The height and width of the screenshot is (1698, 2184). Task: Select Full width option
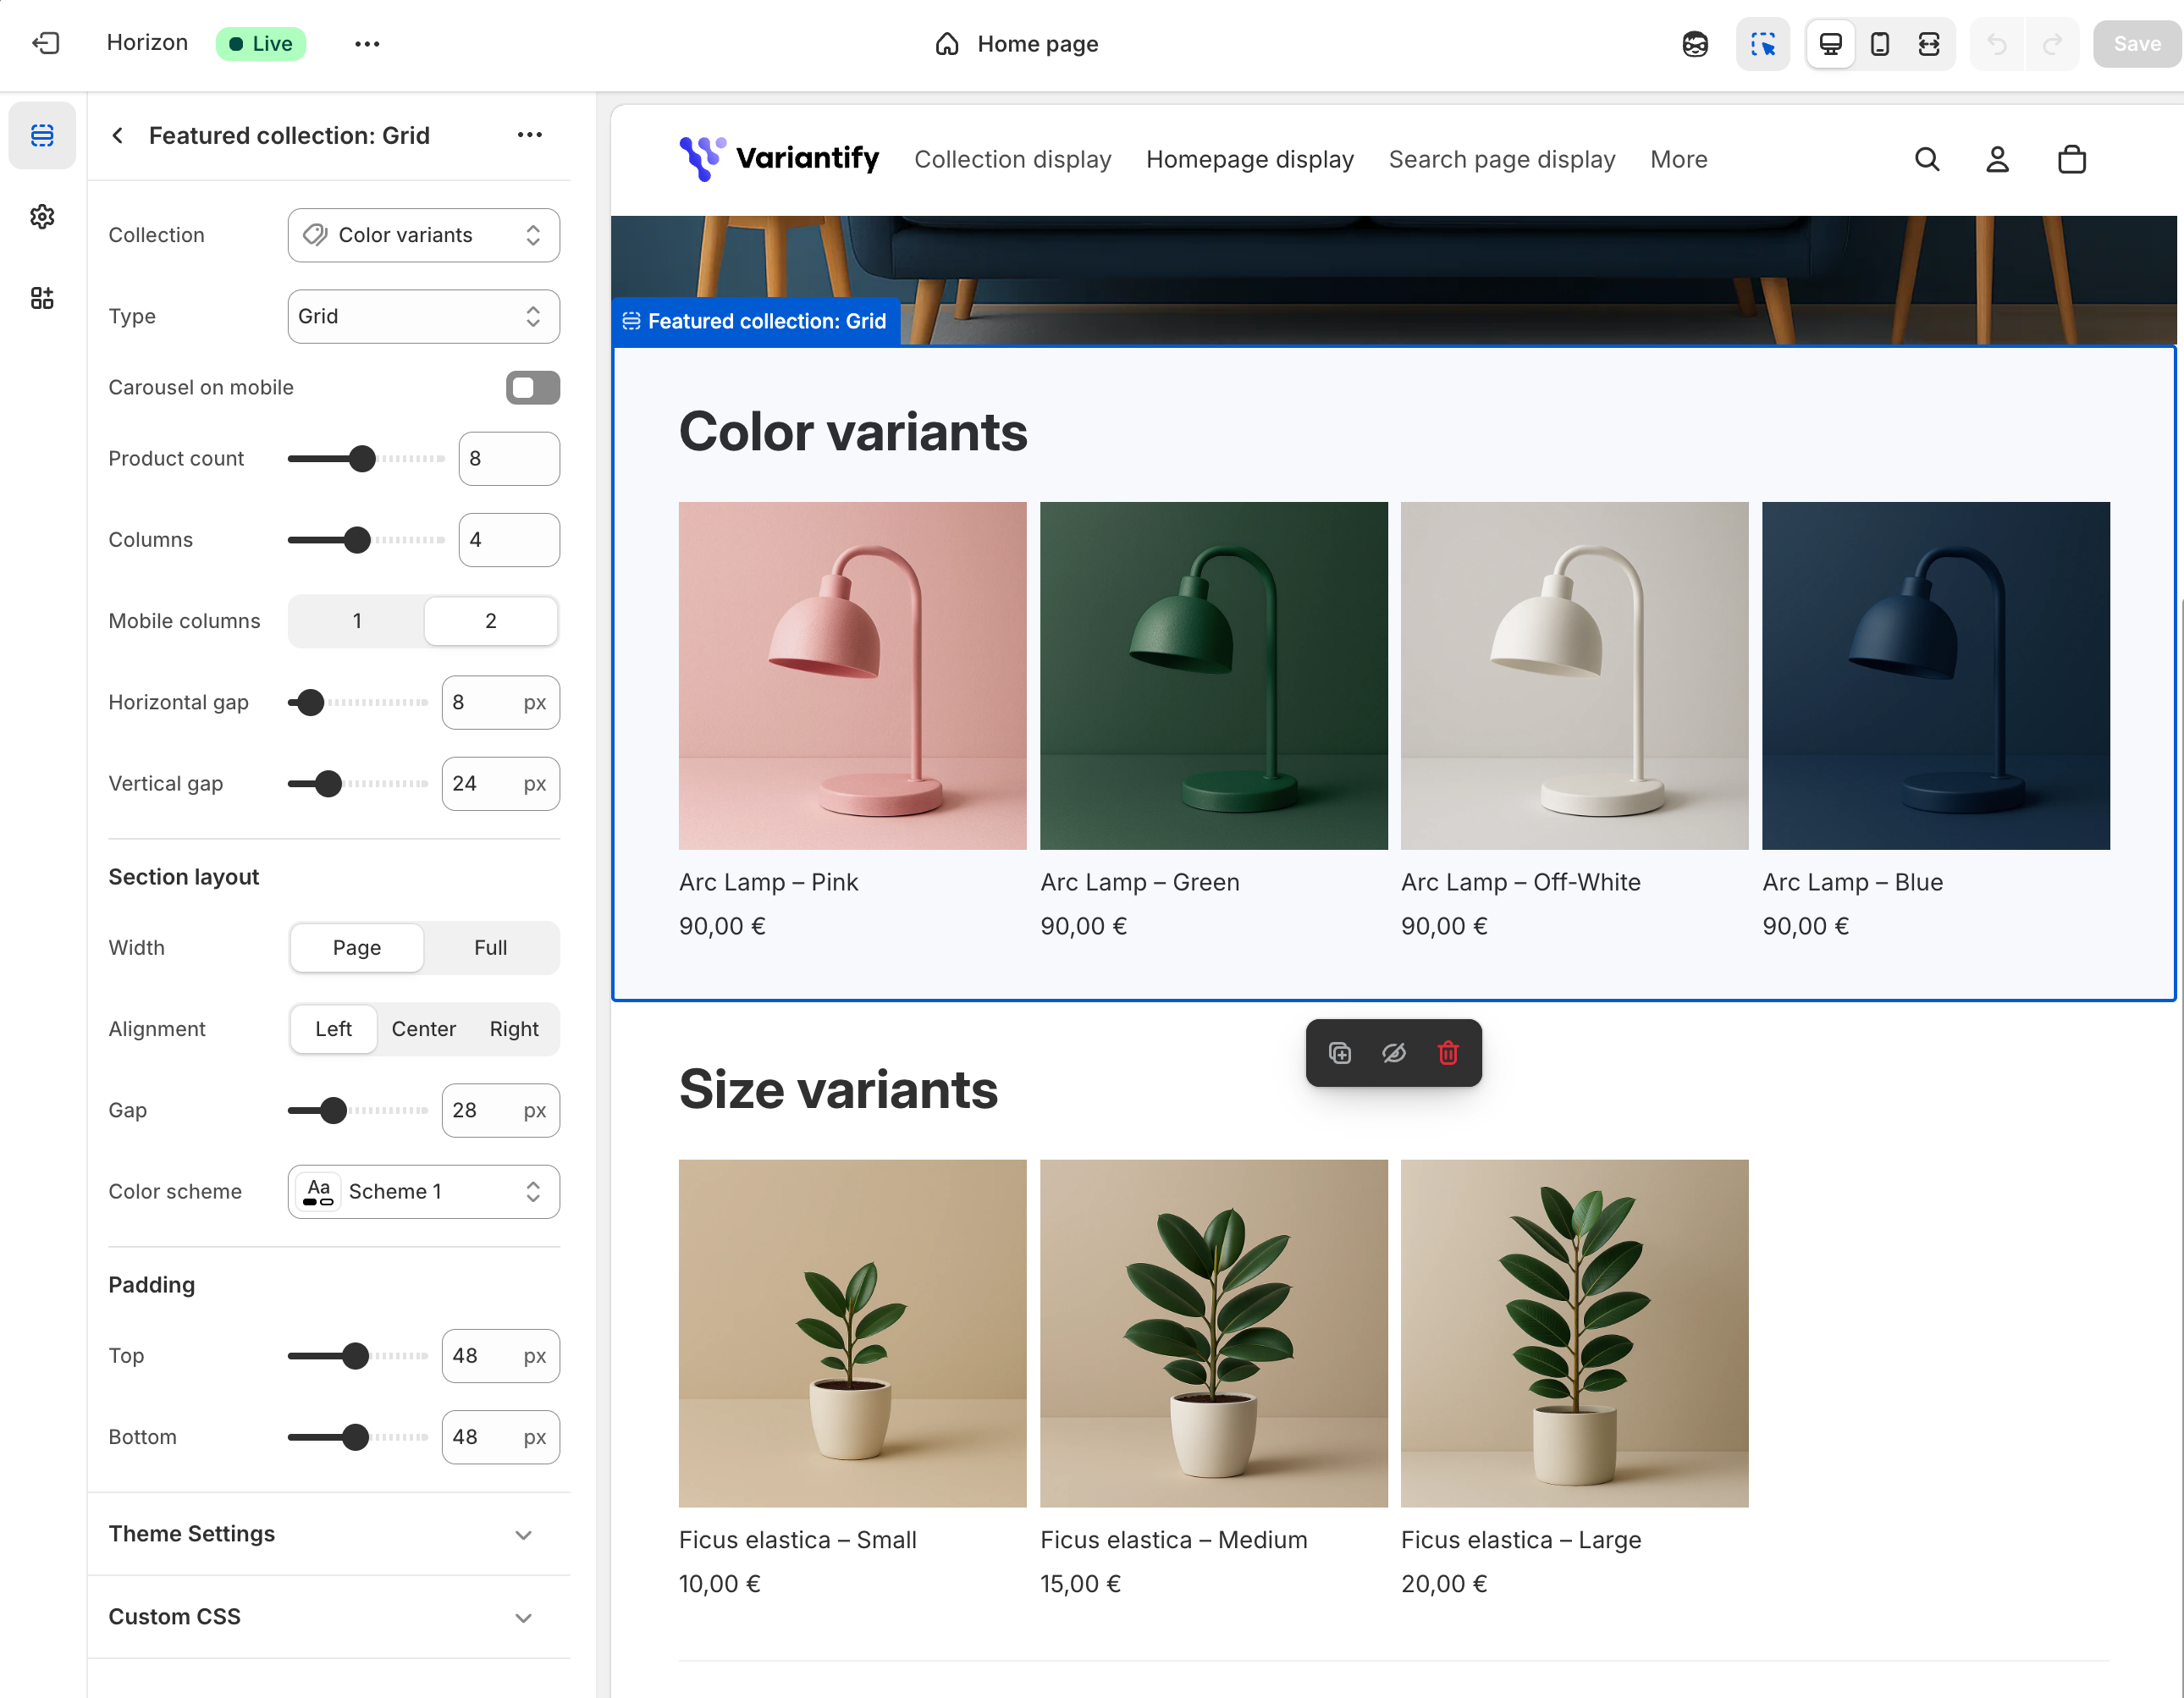490,948
